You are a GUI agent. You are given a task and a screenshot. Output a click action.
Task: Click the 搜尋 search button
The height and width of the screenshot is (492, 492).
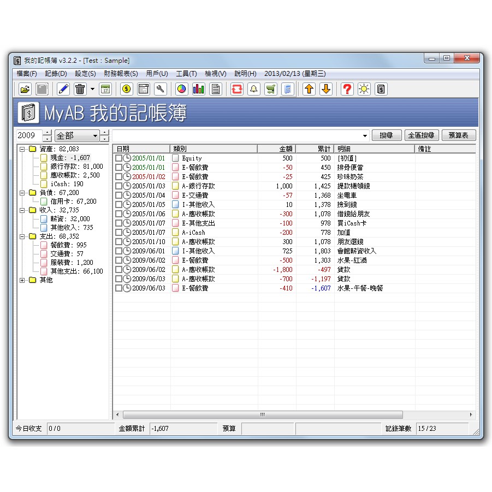(386, 135)
